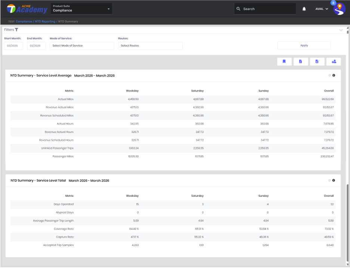Click gear icon on Service Level Average panel
The width and height of the screenshot is (350, 268).
(329, 75)
